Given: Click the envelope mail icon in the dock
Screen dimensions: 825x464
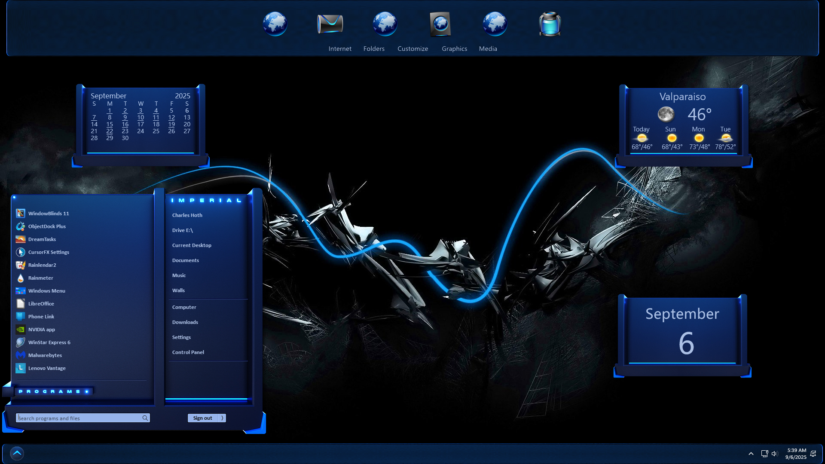Looking at the screenshot, I should click(330, 24).
